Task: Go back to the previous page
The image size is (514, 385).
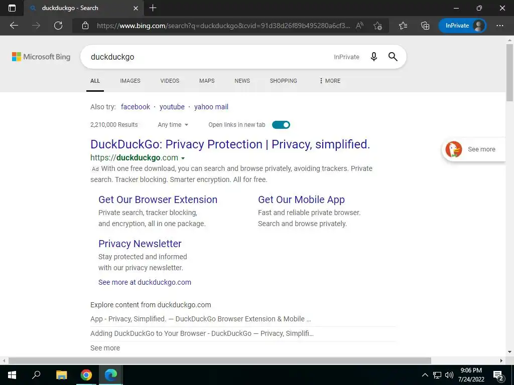Action: click(x=14, y=26)
